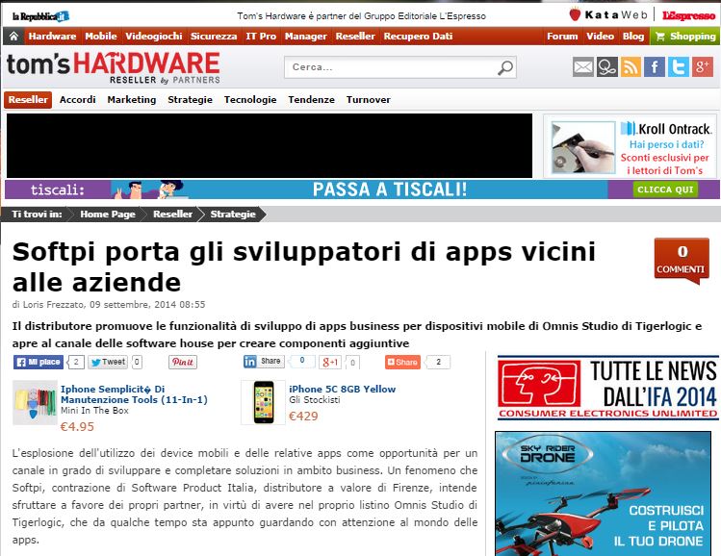The image size is (721, 556).
Task: Click the Gli Stockisti seller text
Action: pyautogui.click(x=315, y=400)
